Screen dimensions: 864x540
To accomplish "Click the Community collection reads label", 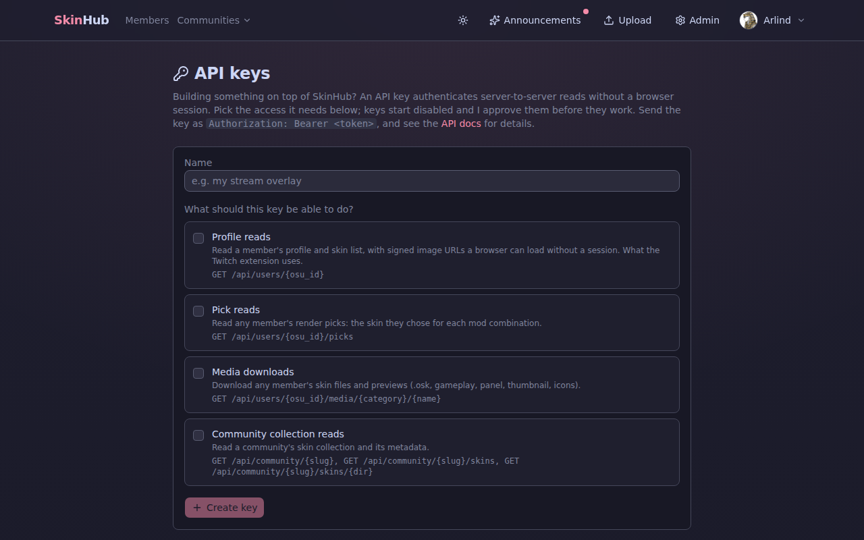I will point(278,434).
